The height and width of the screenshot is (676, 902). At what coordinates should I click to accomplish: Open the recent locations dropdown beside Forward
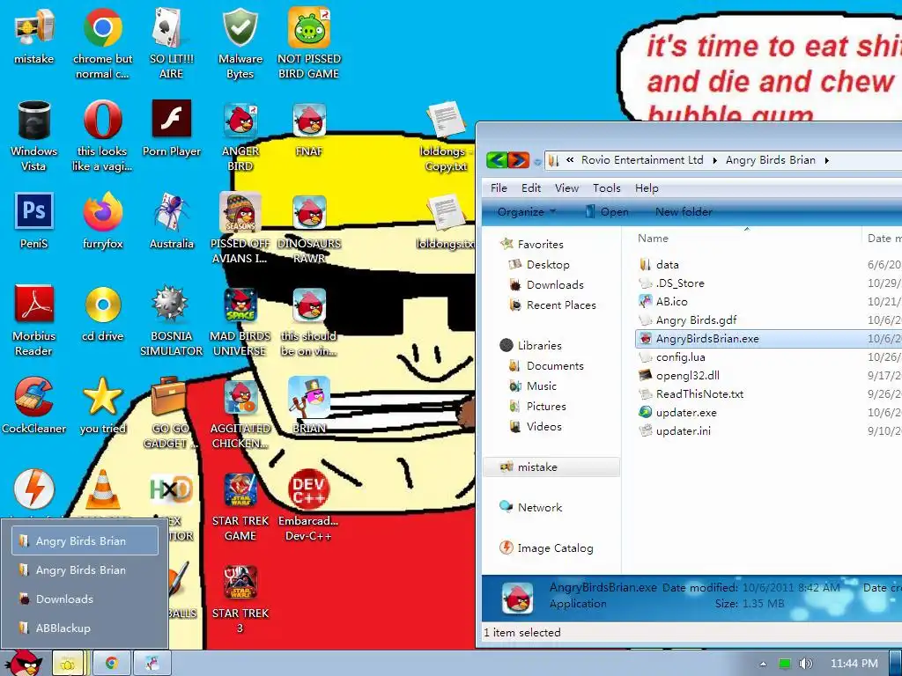pyautogui.click(x=537, y=162)
